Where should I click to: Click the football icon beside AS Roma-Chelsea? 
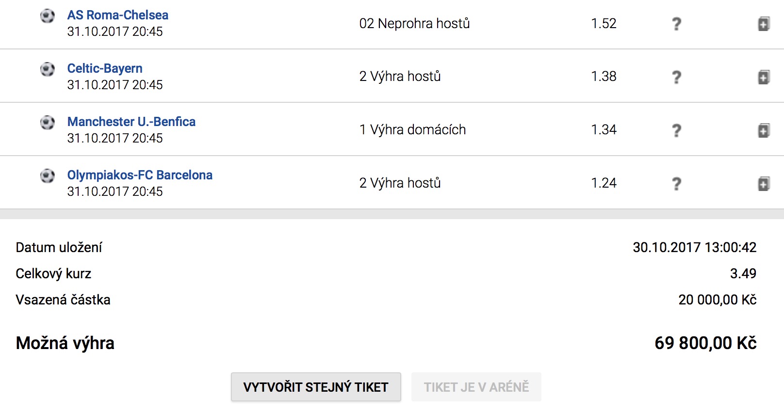coord(47,16)
